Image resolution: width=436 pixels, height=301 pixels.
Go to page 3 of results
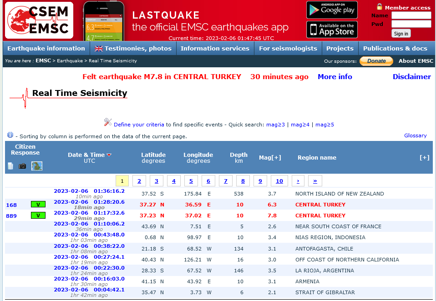tap(157, 181)
